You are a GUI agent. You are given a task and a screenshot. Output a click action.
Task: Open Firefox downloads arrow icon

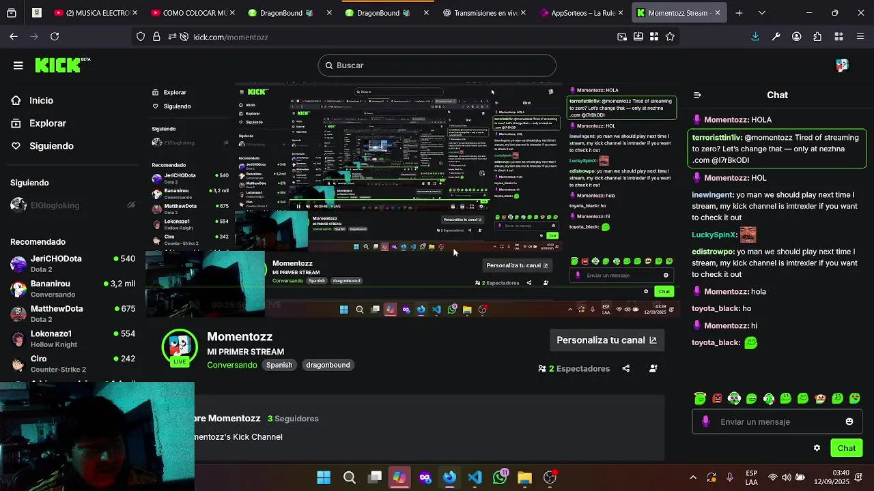coord(755,37)
